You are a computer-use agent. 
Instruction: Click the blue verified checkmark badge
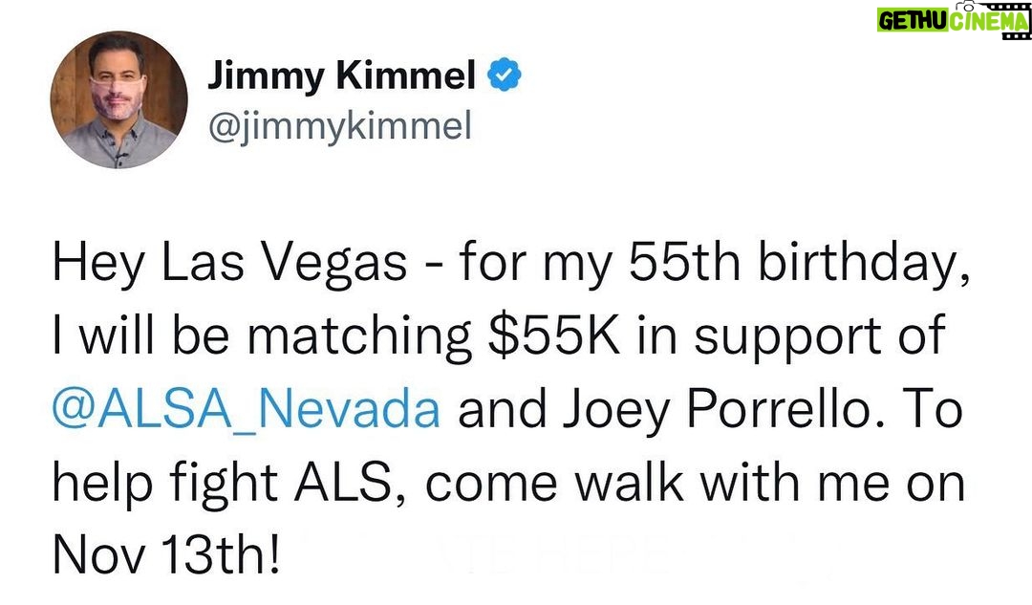505,75
